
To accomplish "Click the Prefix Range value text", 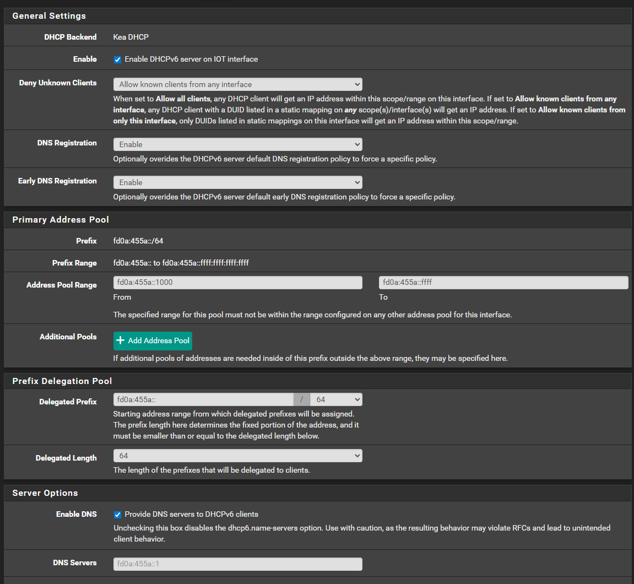I will coord(181,263).
